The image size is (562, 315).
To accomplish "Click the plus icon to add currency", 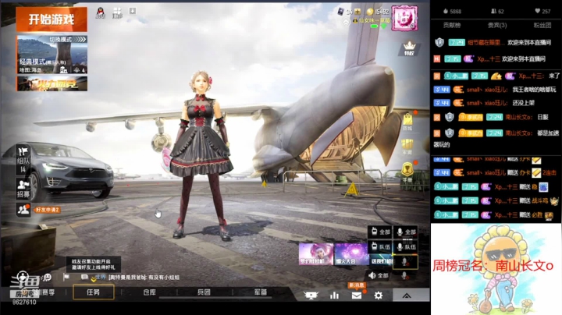I will pos(357,12).
